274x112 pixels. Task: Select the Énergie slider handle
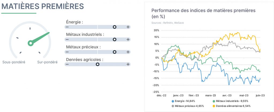(x=115, y=27)
